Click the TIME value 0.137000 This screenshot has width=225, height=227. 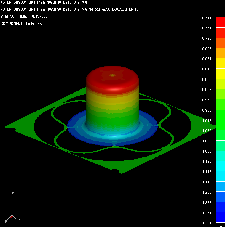tap(40, 17)
